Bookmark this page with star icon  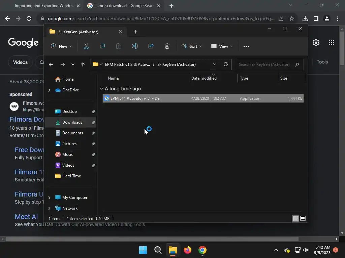291,19
